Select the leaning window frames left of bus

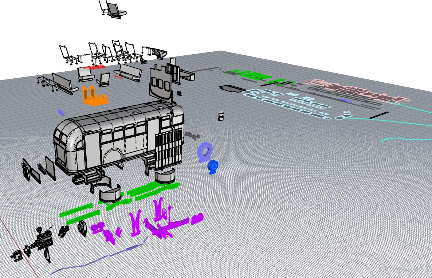(x=39, y=169)
